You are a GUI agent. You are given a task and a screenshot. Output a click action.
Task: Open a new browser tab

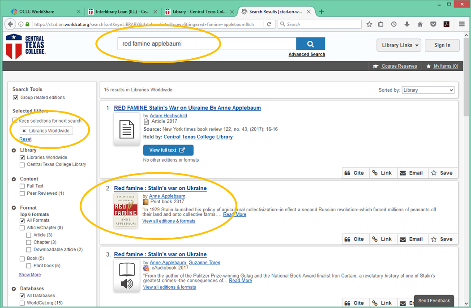pos(321,12)
